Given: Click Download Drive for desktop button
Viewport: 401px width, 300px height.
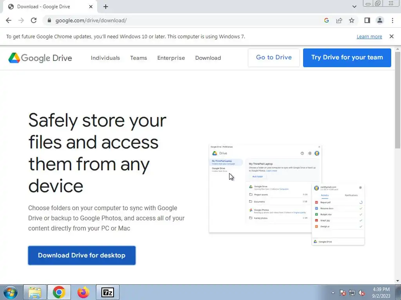Looking at the screenshot, I should click(82, 255).
